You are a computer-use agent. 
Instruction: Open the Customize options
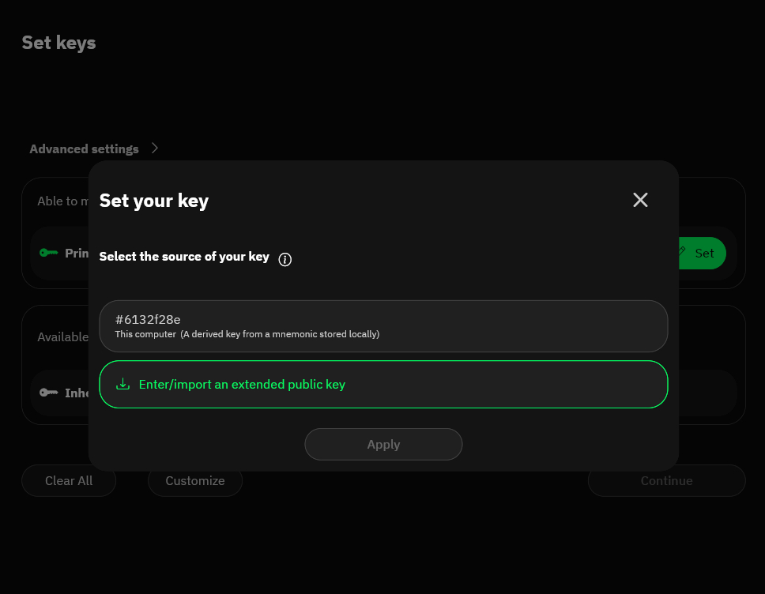click(x=195, y=480)
